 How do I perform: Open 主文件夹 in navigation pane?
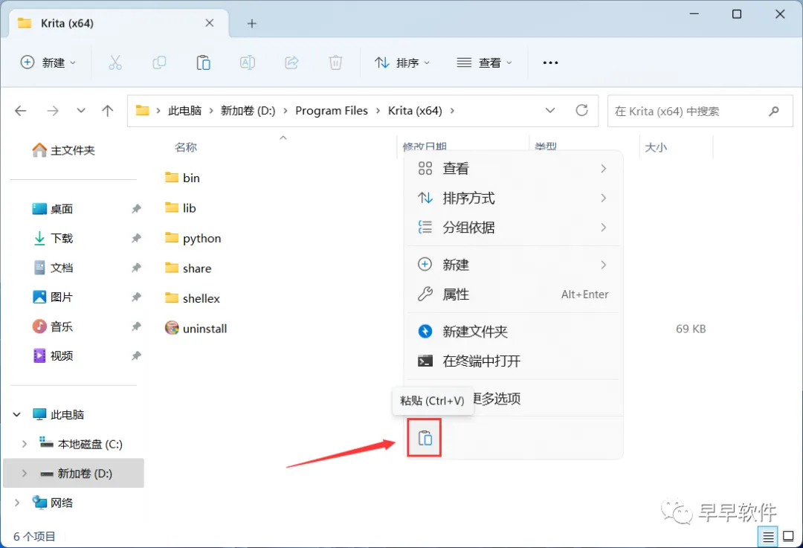(x=63, y=150)
